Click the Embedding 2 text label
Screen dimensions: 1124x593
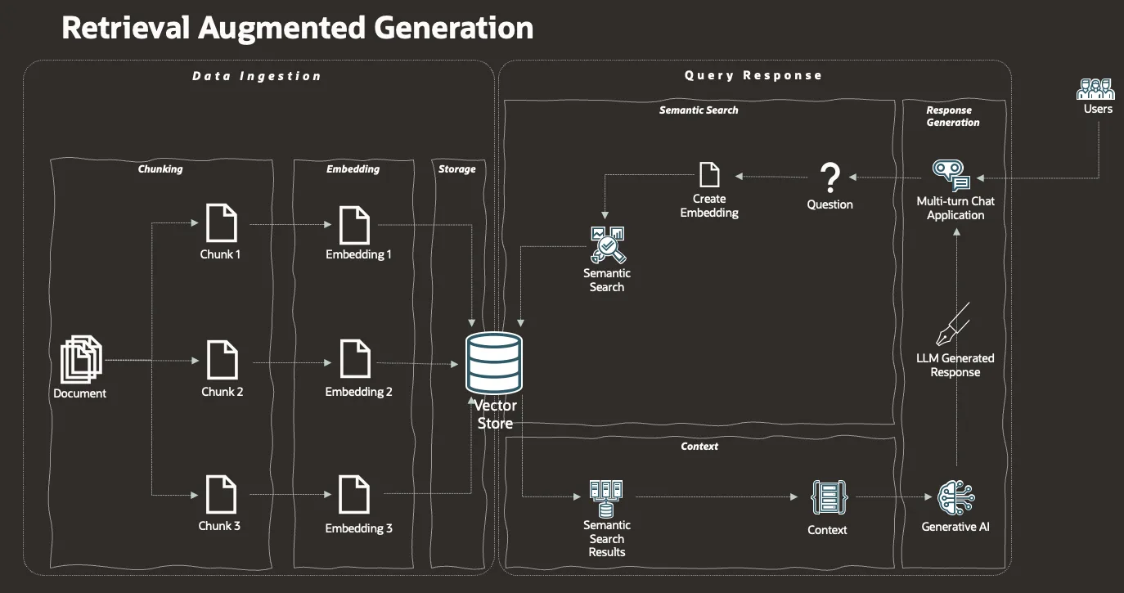point(358,392)
